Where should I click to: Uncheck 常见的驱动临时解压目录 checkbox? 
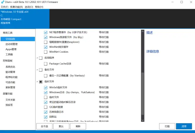45,102
